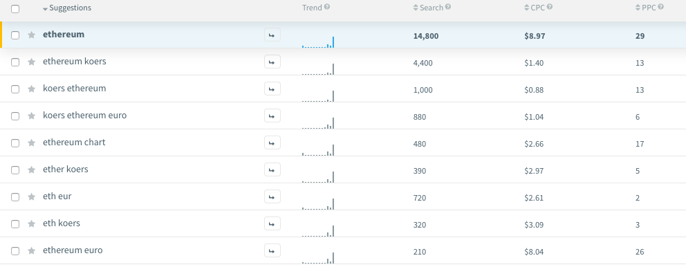View trend sparkline for ethereum
Viewport: 686px width, 267px height.
318,42
